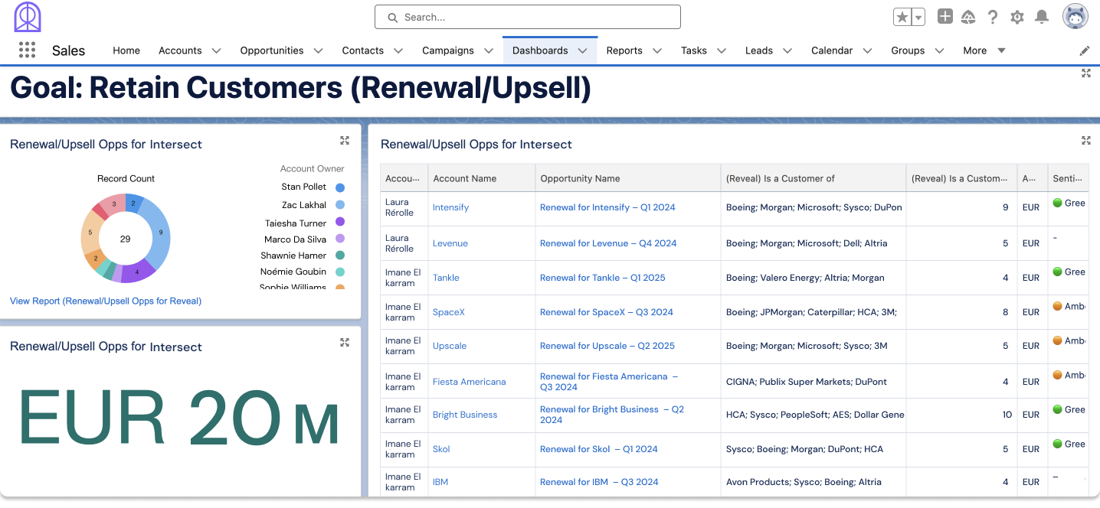
Task: Click the amber sentiment dot for SpaceX
Action: tap(1057, 307)
